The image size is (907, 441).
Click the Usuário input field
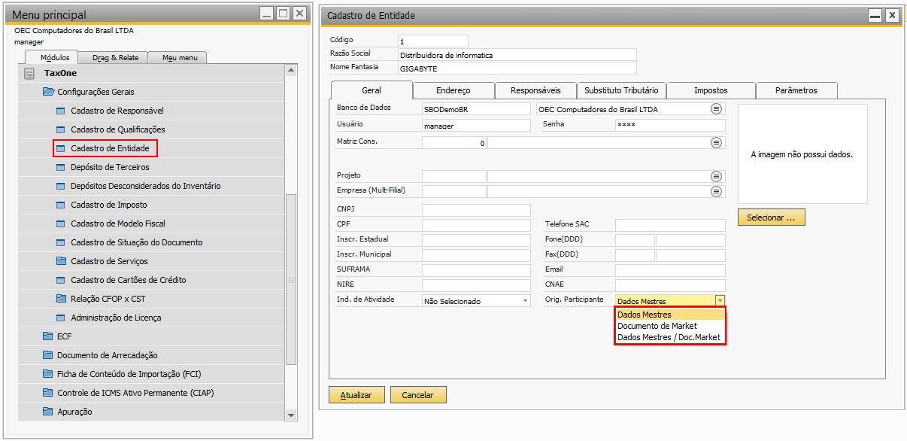[x=476, y=126]
